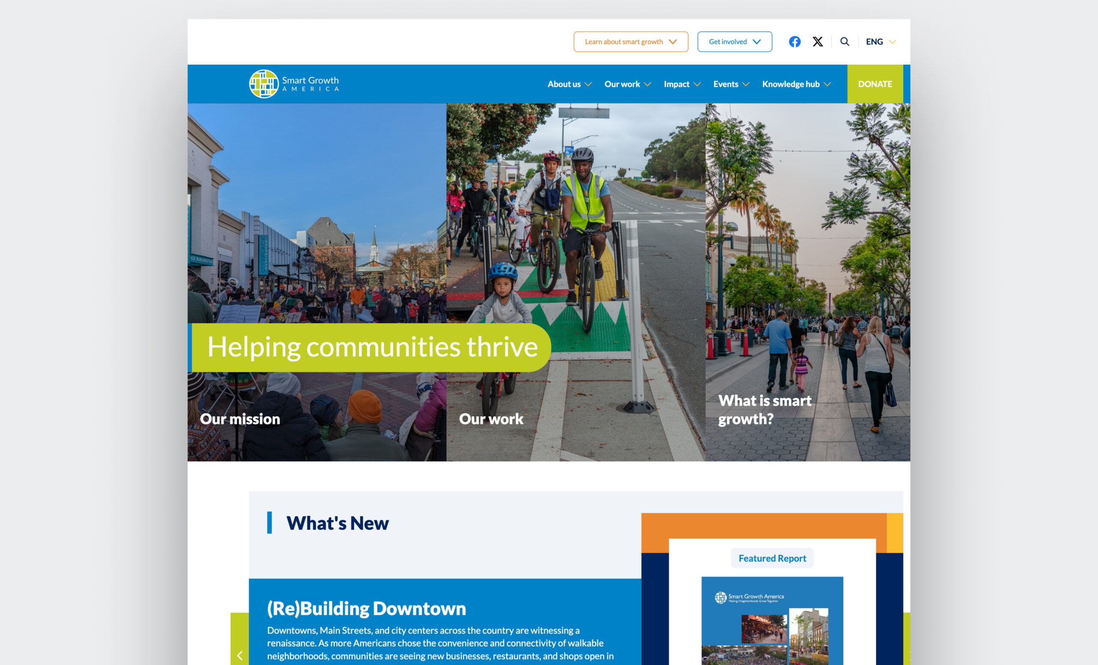Click the Featured Report badge
Screen dimensions: 1098x665
coord(772,558)
